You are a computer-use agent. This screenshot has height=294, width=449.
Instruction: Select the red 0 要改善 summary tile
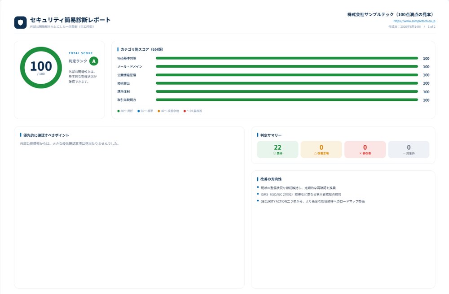[365, 149]
